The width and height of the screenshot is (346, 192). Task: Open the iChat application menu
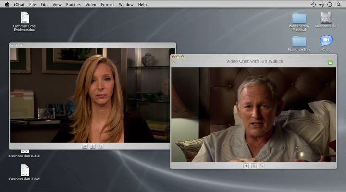point(19,5)
